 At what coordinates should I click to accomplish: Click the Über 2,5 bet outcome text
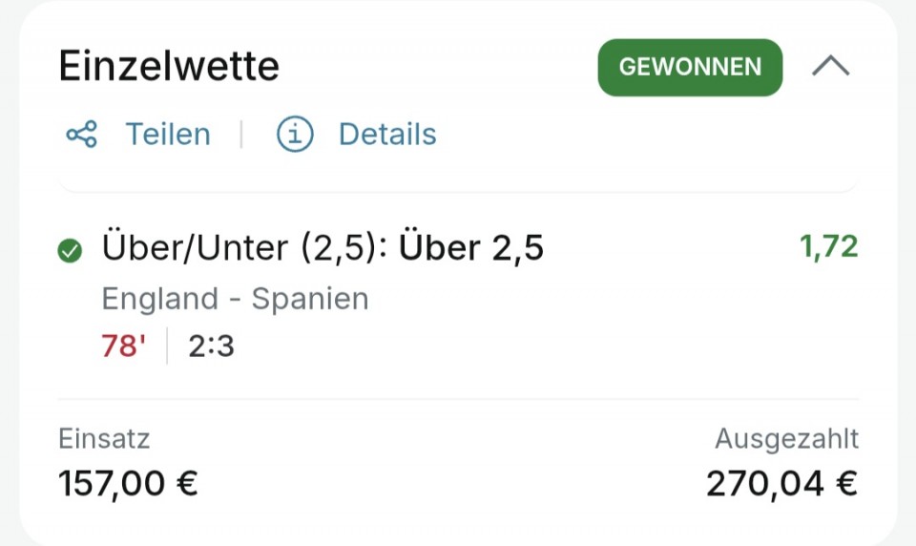(470, 247)
